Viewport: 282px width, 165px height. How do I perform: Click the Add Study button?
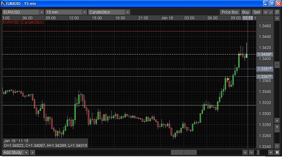coord(13,152)
